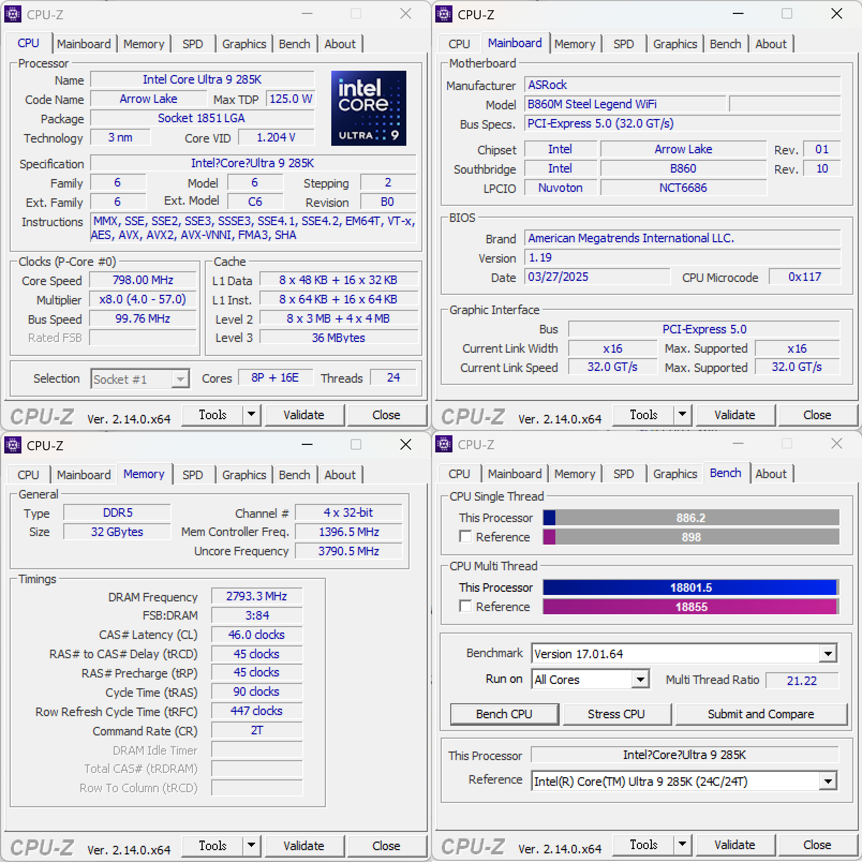Click the CPU Microcode 0x117 value
Image resolution: width=862 pixels, height=863 pixels.
804,277
